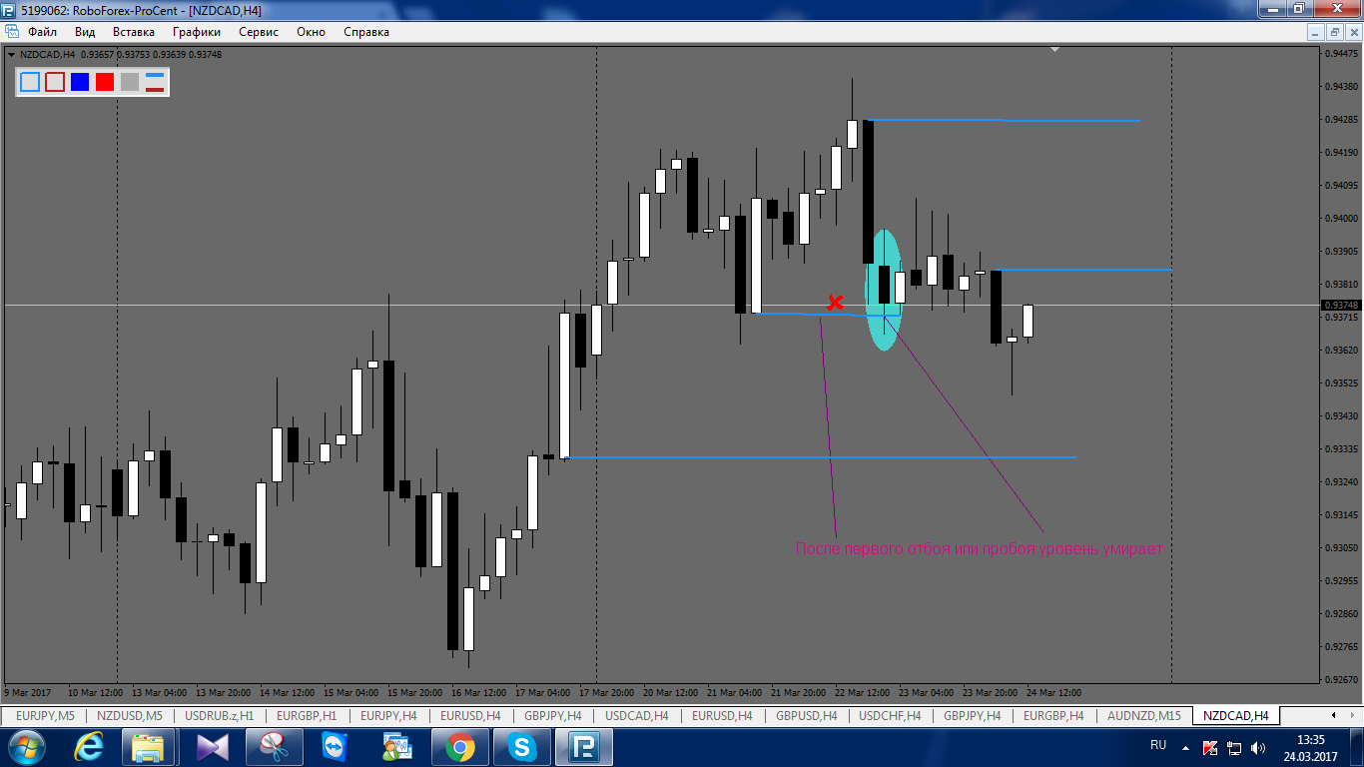Switch to the AUDNZD,M15 chart tab
Image resolution: width=1364 pixels, height=767 pixels.
tap(1144, 715)
